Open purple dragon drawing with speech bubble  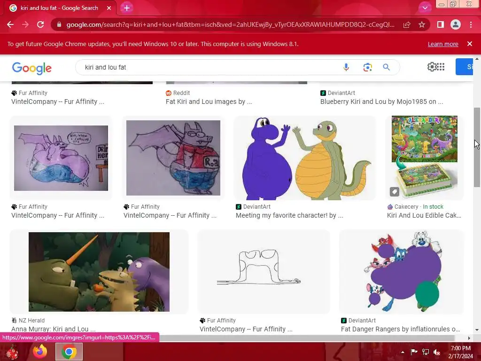61,158
